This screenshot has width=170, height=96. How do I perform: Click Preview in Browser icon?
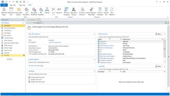point(82,9)
